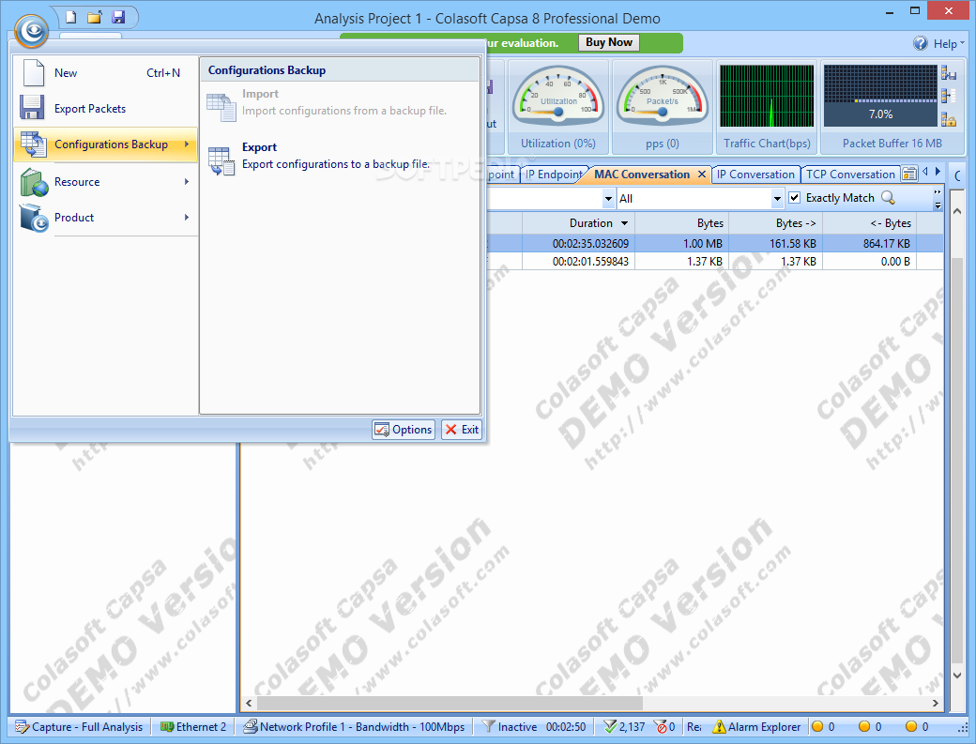Click the Bytes -> column header
This screenshot has height=744, width=976.
pos(775,222)
